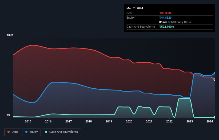Image resolution: width=219 pixels, height=140 pixels.
Task: Click the 2020 x-axis label
Action: [129, 121]
